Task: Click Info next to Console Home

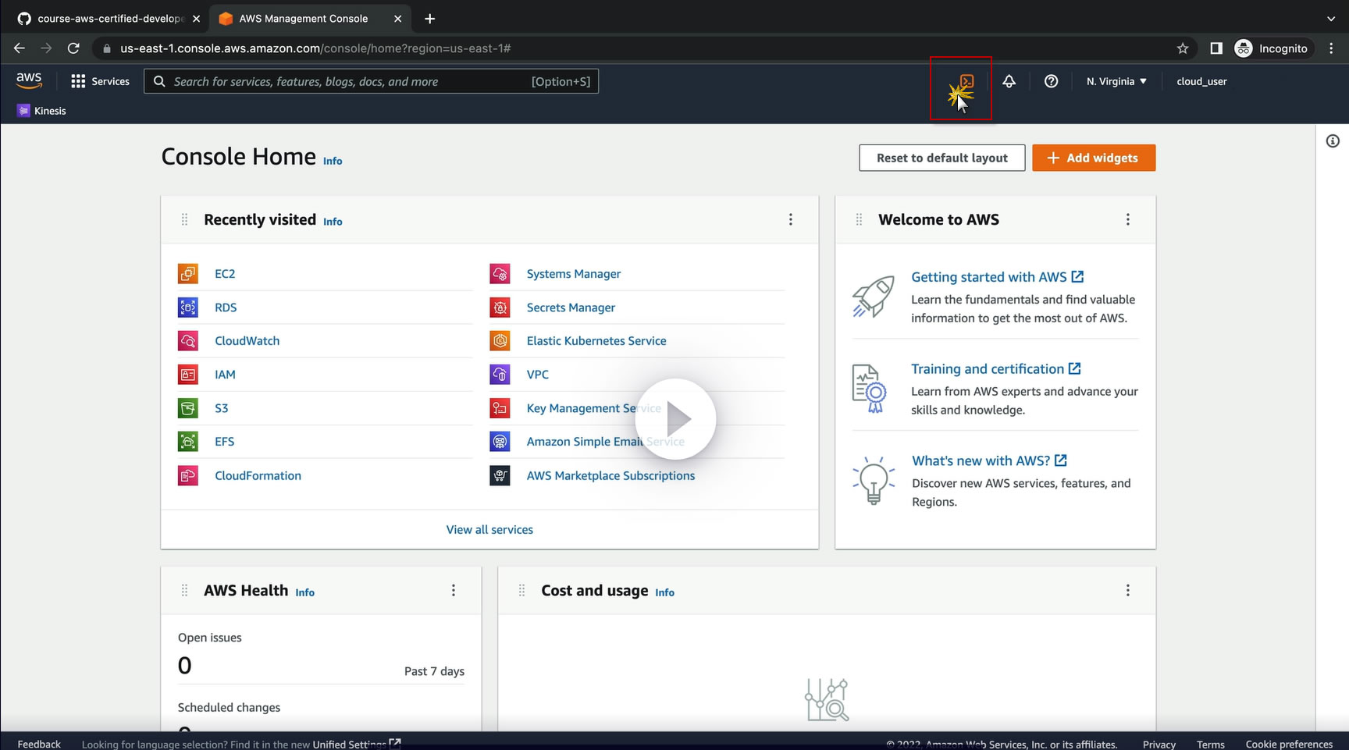Action: tap(333, 161)
